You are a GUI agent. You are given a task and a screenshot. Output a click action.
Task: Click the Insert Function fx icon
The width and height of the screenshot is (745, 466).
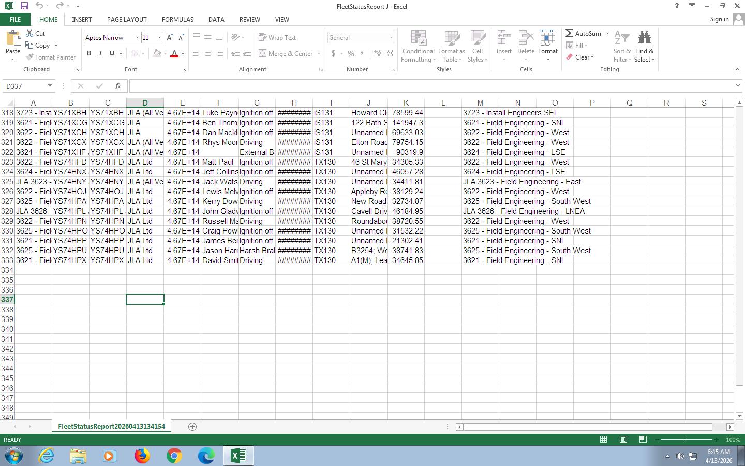click(118, 86)
